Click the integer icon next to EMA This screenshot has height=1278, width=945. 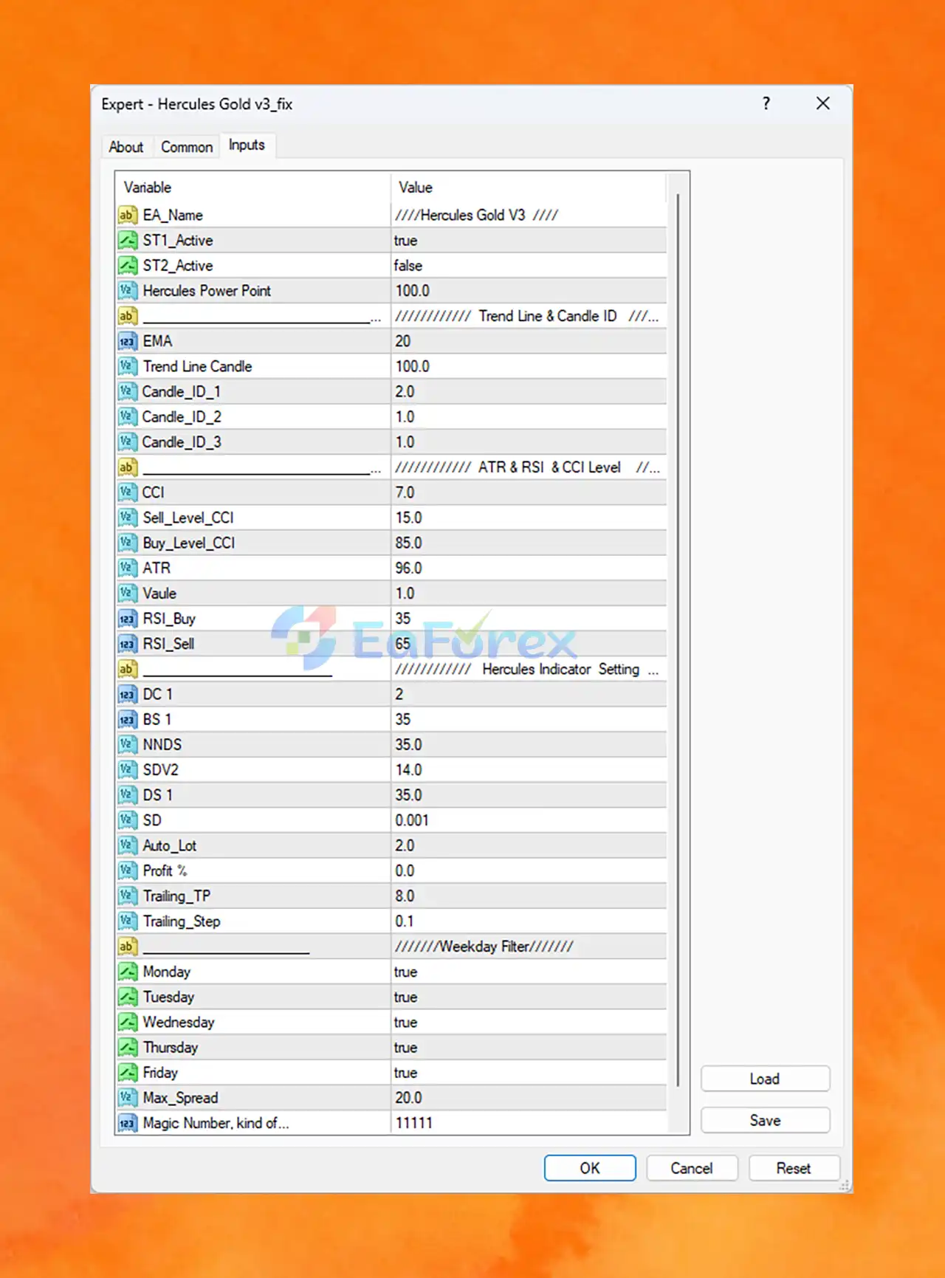point(127,341)
